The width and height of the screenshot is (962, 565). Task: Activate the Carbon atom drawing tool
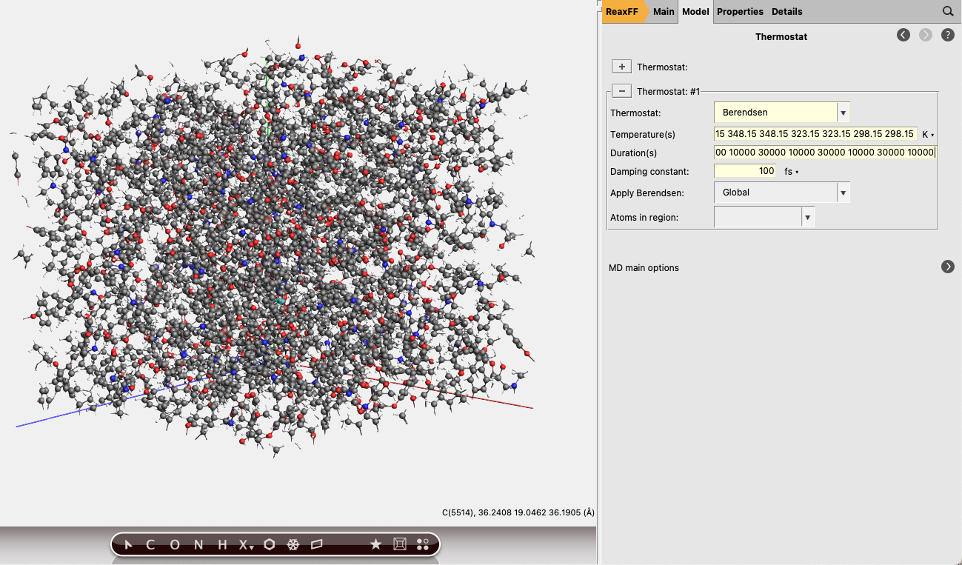click(x=149, y=544)
